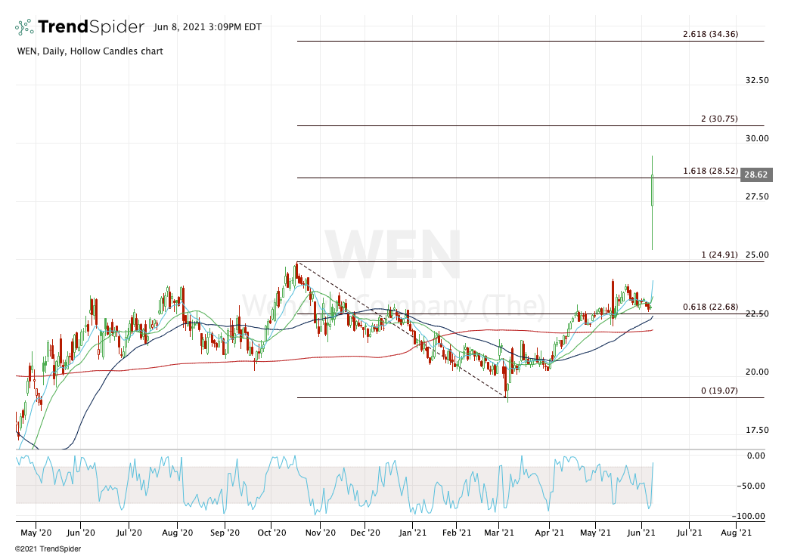Click the -100.00 oscillator axis label
The width and height of the screenshot is (788, 556).
749,516
